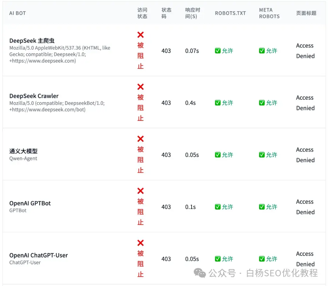Click the red X in the ChatGPT-User row

click(141, 243)
